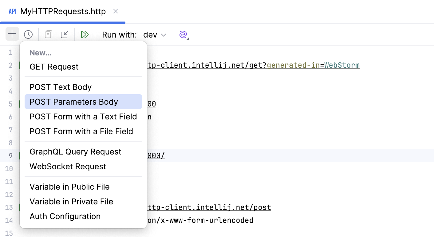
Task: Click the Examples icon in the toolbar
Action: pos(48,34)
